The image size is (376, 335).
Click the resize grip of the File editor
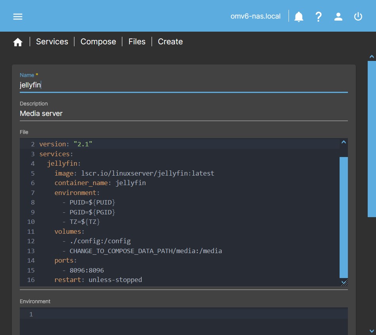(344, 282)
